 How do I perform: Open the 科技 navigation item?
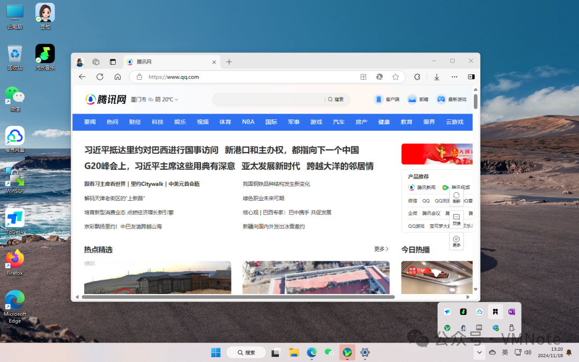point(157,122)
